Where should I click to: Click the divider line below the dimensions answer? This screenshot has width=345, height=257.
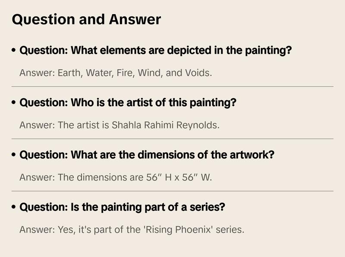172,191
